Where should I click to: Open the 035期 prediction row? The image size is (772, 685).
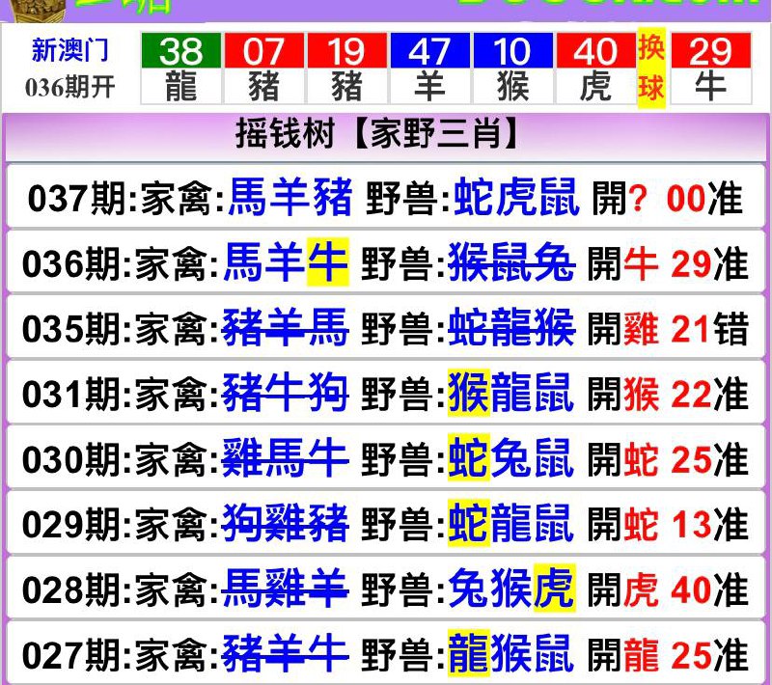[385, 327]
